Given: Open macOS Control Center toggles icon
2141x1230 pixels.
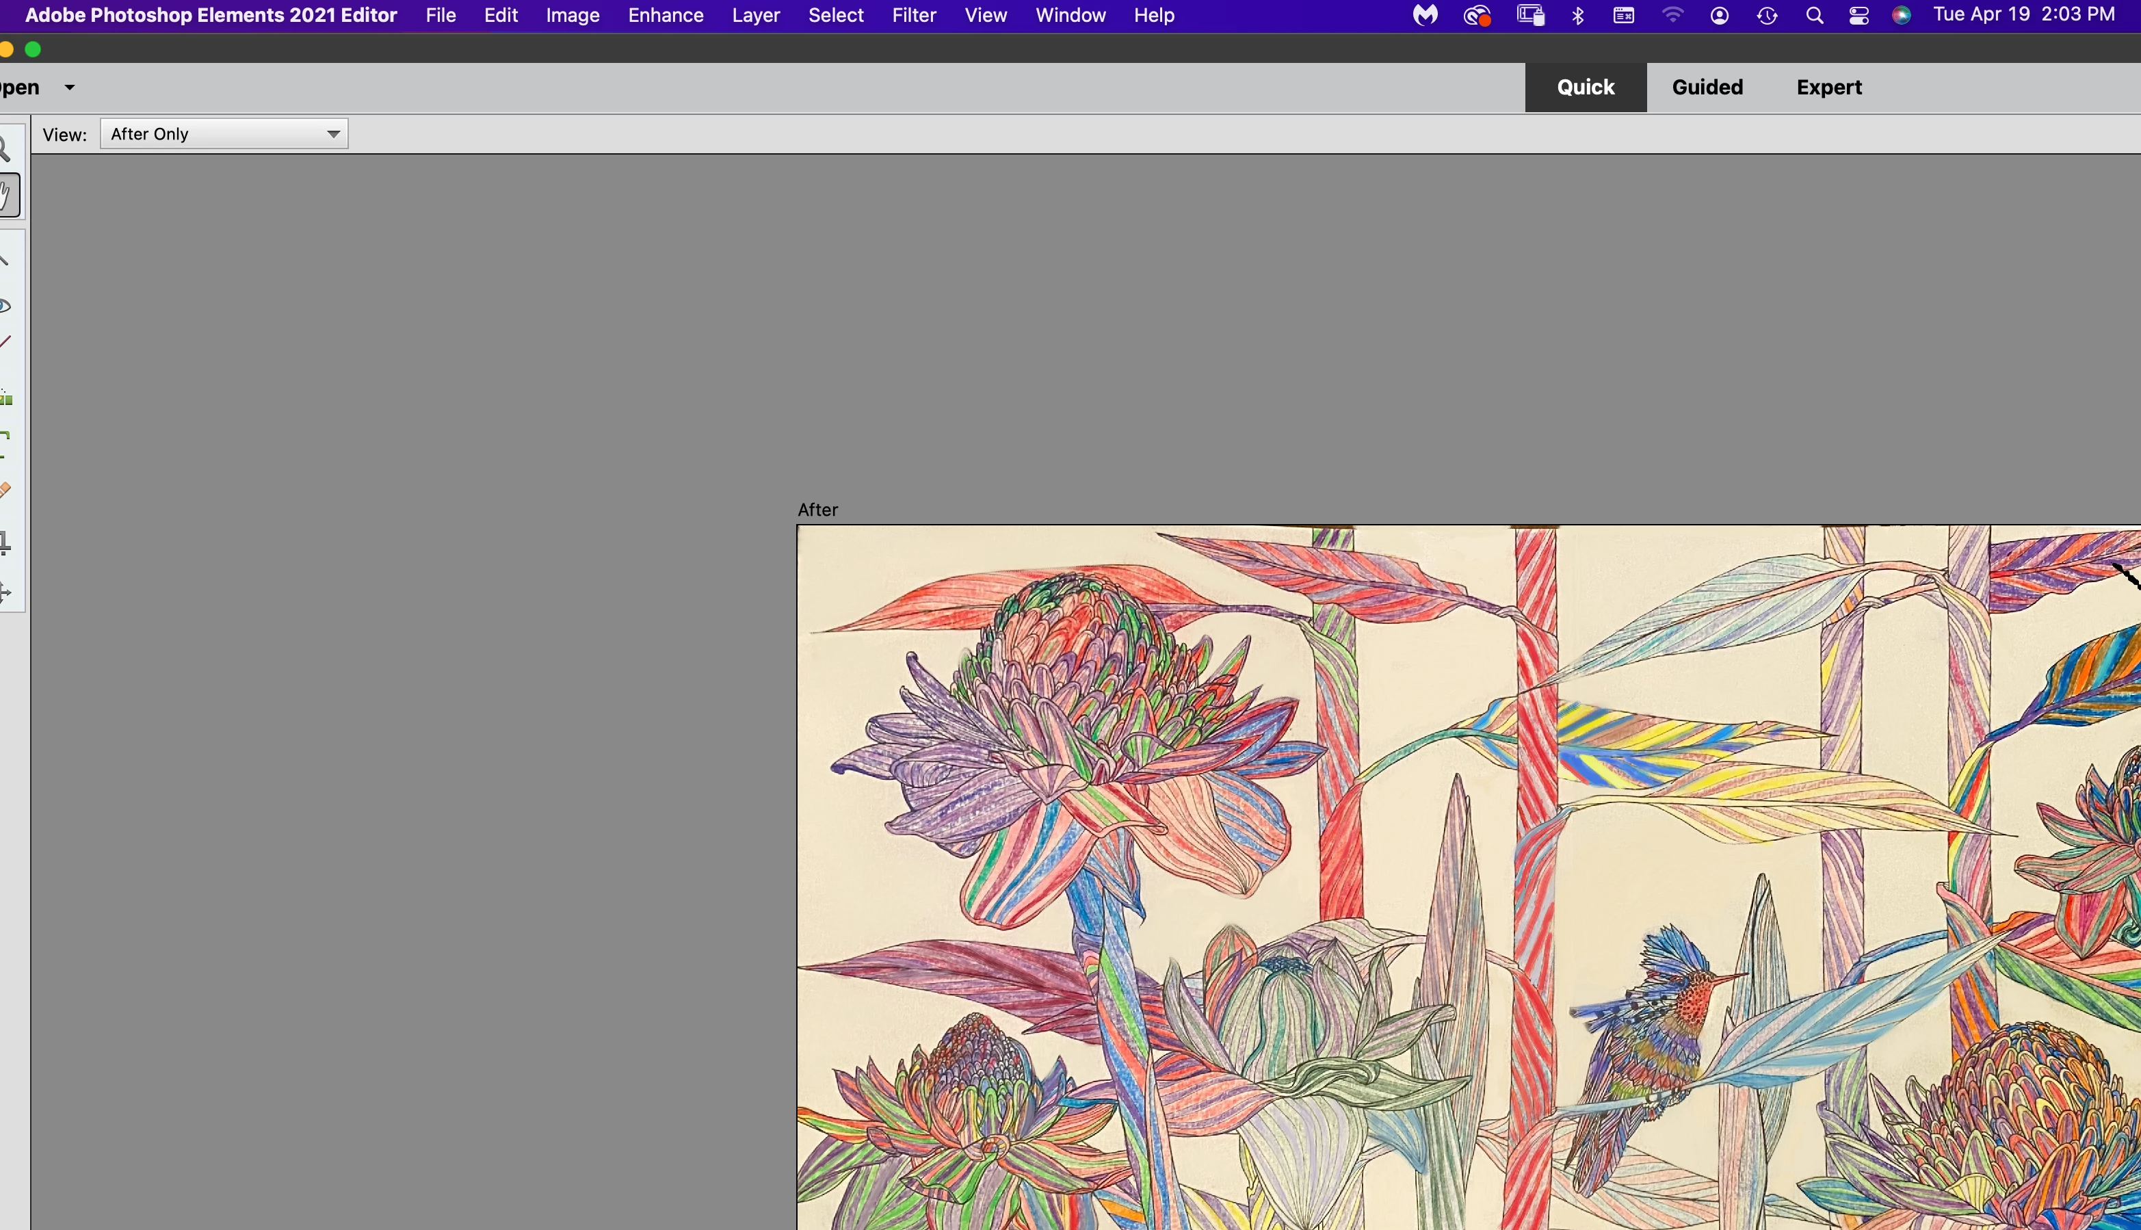Looking at the screenshot, I should click(x=1858, y=15).
